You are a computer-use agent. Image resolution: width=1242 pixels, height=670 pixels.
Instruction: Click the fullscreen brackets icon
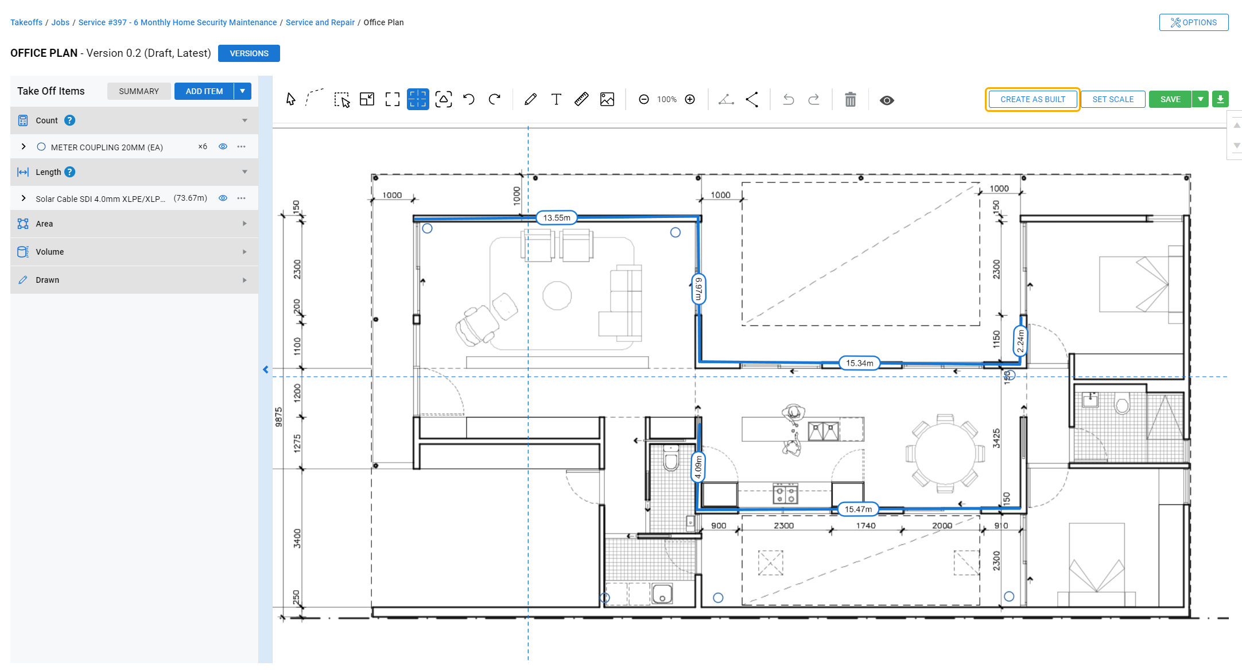click(x=393, y=99)
